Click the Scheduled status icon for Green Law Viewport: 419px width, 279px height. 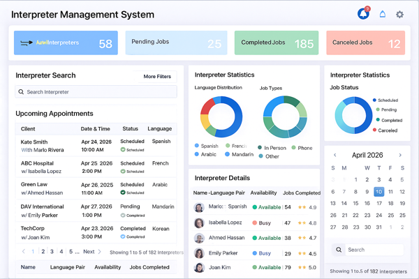click(123, 193)
